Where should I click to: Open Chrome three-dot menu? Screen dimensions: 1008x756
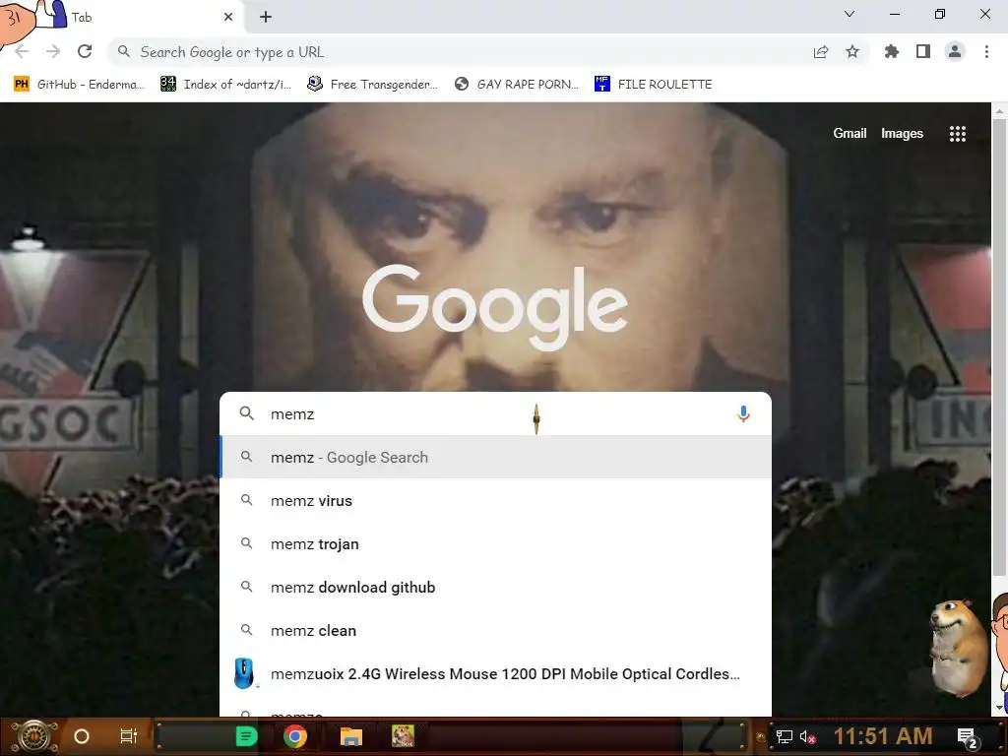click(x=986, y=51)
